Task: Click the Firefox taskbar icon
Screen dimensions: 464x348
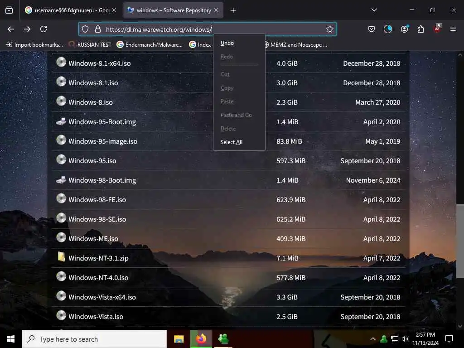Action: click(x=201, y=339)
